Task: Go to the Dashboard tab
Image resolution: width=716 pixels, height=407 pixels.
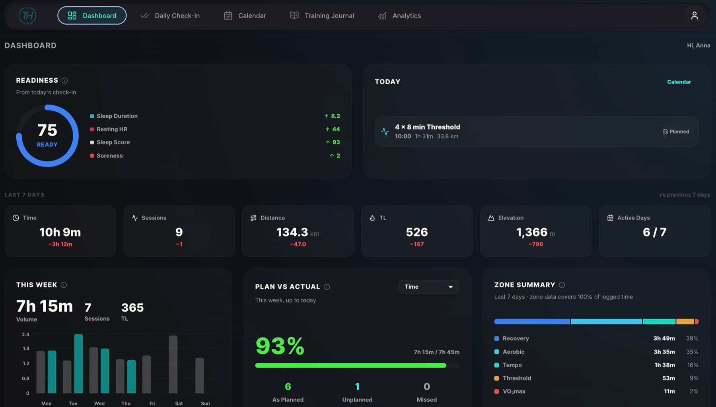Action: (92, 16)
